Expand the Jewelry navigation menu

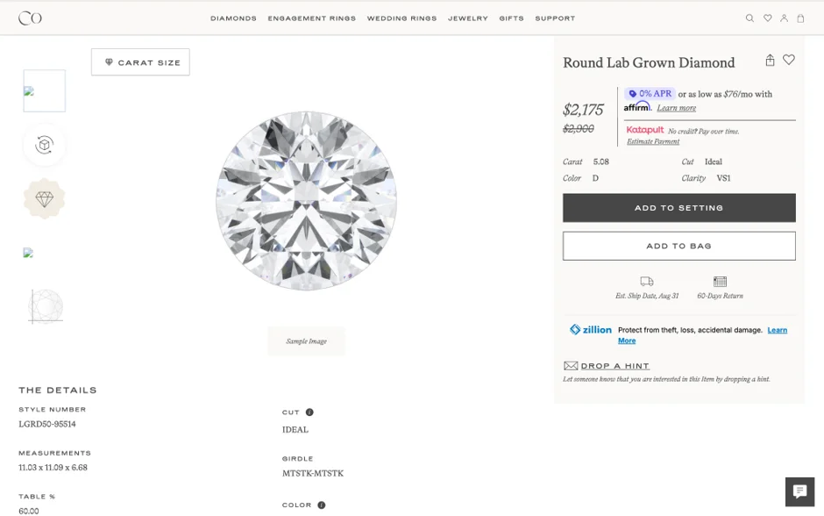pos(468,18)
